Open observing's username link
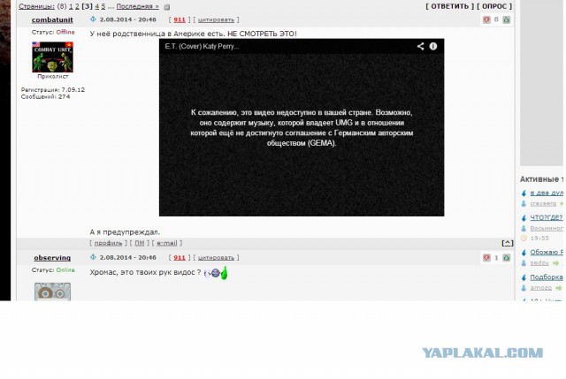The width and height of the screenshot is (566, 379). 52,258
